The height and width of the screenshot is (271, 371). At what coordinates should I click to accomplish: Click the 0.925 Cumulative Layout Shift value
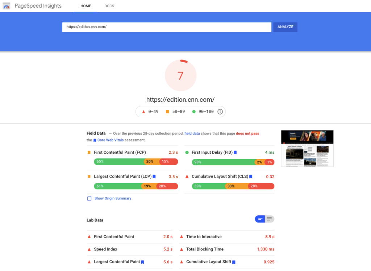269,262
